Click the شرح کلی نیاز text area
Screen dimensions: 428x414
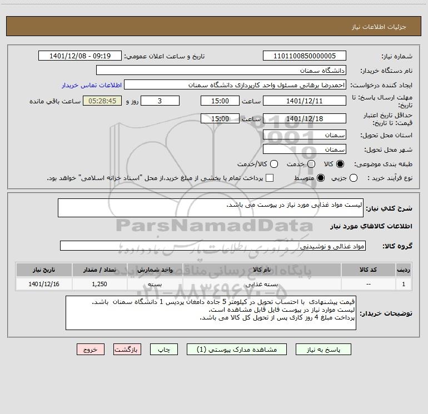pyautogui.click(x=211, y=208)
